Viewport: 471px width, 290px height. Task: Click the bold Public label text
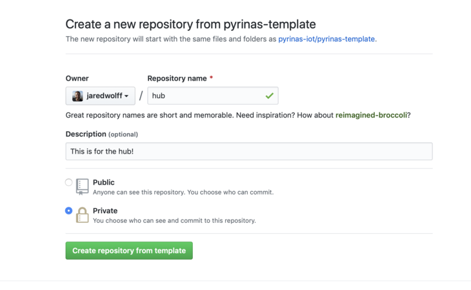[x=103, y=182]
